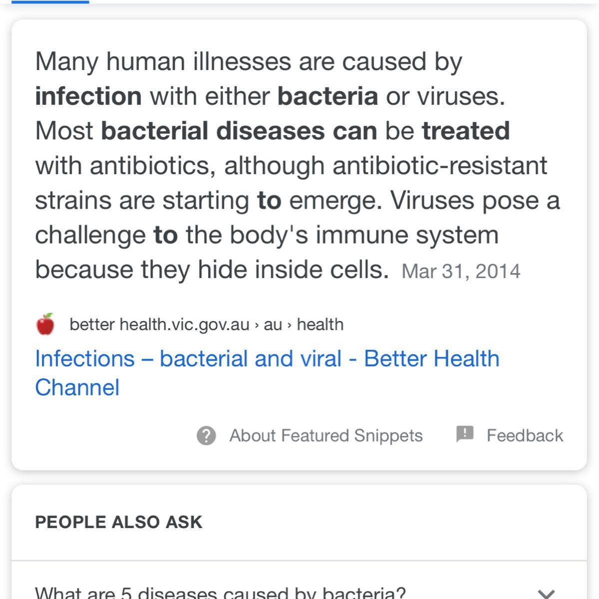Click the "Feedback" label
The width and height of the screenshot is (599, 599).
click(x=525, y=435)
